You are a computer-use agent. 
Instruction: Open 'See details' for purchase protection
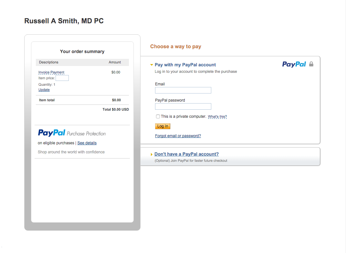pos(87,143)
